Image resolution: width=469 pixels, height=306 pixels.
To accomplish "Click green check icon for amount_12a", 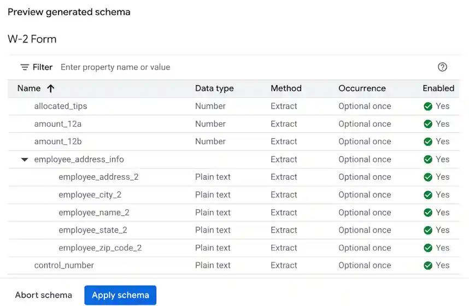I will click(x=428, y=124).
